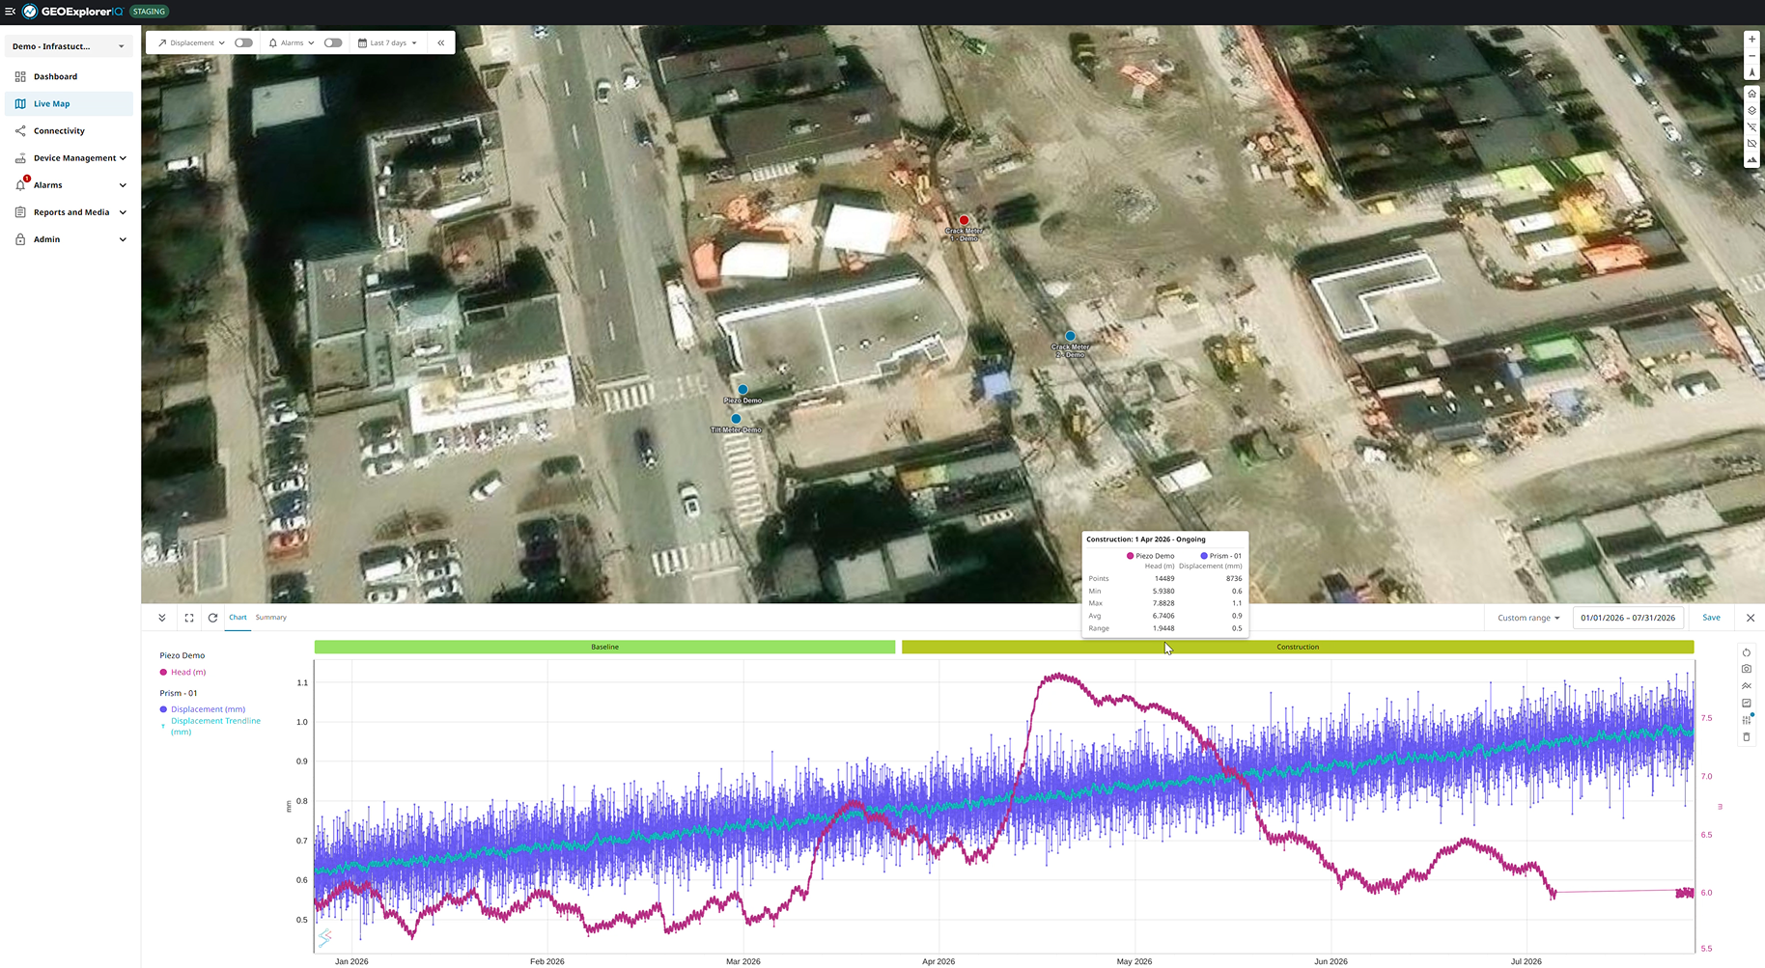Switch to the Summary tab
This screenshot has height=968, width=1765.
[x=271, y=618]
